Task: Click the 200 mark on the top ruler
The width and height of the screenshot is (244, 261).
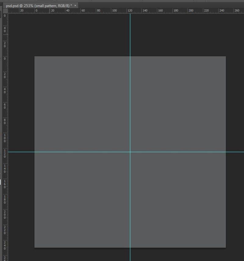Action: (191, 10)
